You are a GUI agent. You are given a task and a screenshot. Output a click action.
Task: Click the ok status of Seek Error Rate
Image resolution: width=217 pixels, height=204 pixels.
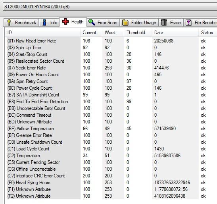[x=203, y=68]
